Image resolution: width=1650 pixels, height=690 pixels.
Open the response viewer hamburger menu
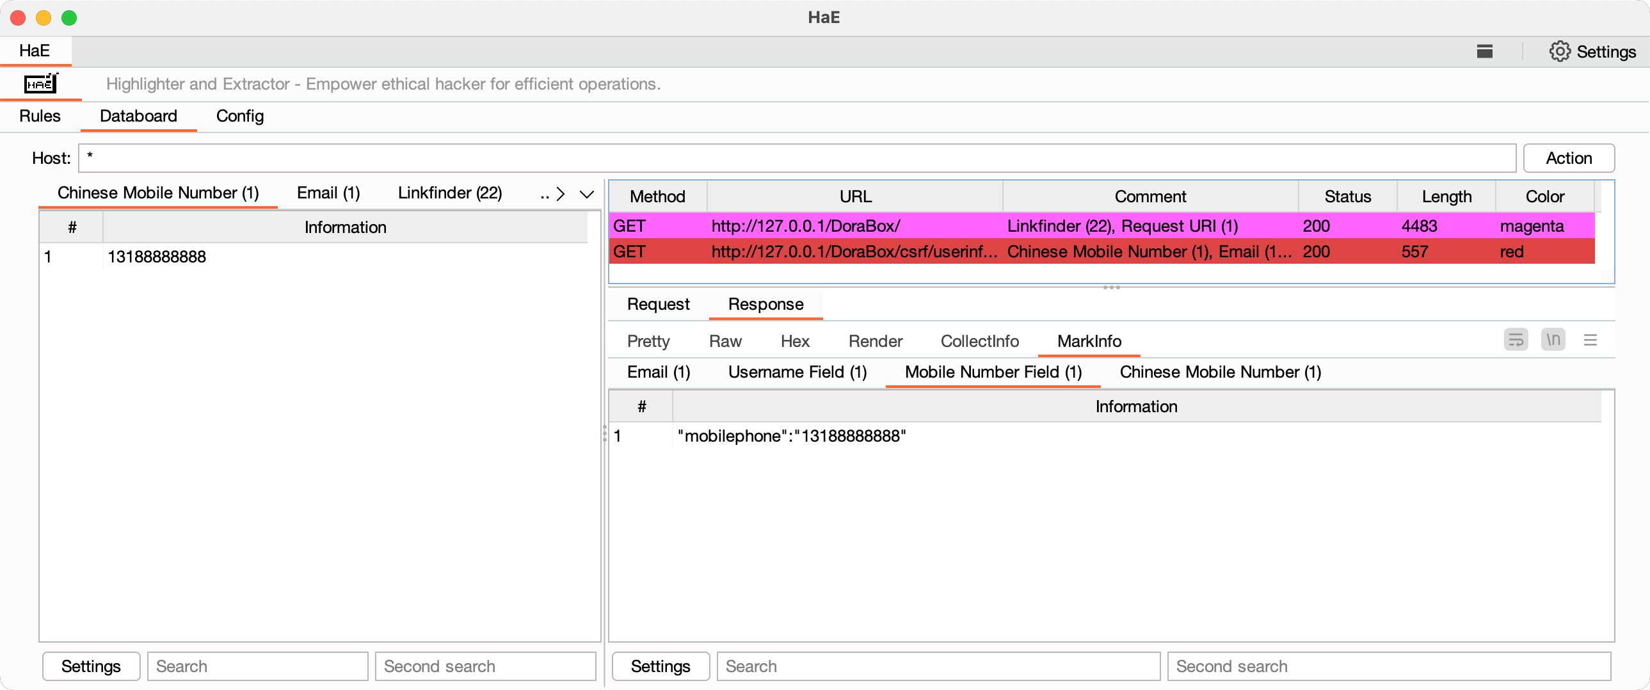[1590, 339]
